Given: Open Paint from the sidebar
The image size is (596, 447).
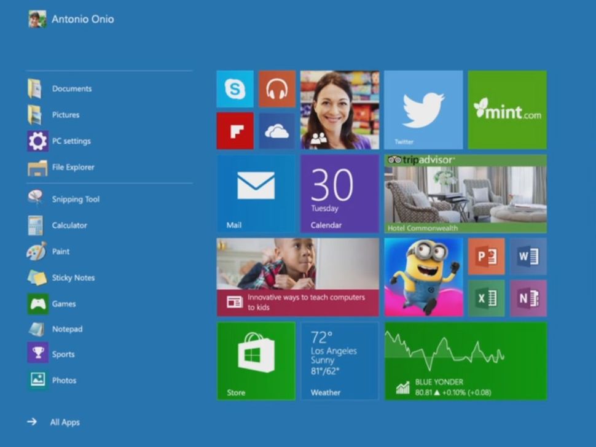Looking at the screenshot, I should tap(61, 251).
